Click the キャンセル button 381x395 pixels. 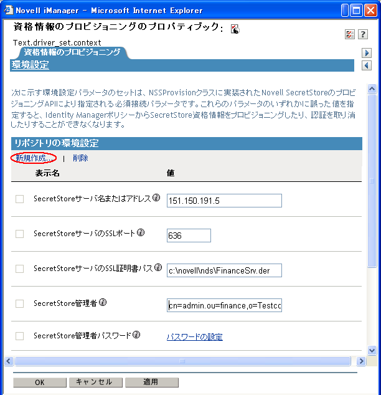pyautogui.click(x=96, y=382)
